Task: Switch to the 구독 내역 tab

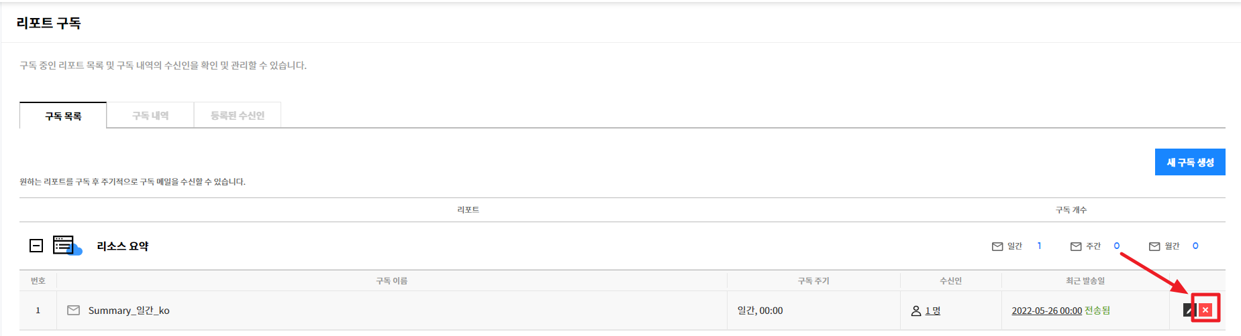Action: pyautogui.click(x=150, y=115)
